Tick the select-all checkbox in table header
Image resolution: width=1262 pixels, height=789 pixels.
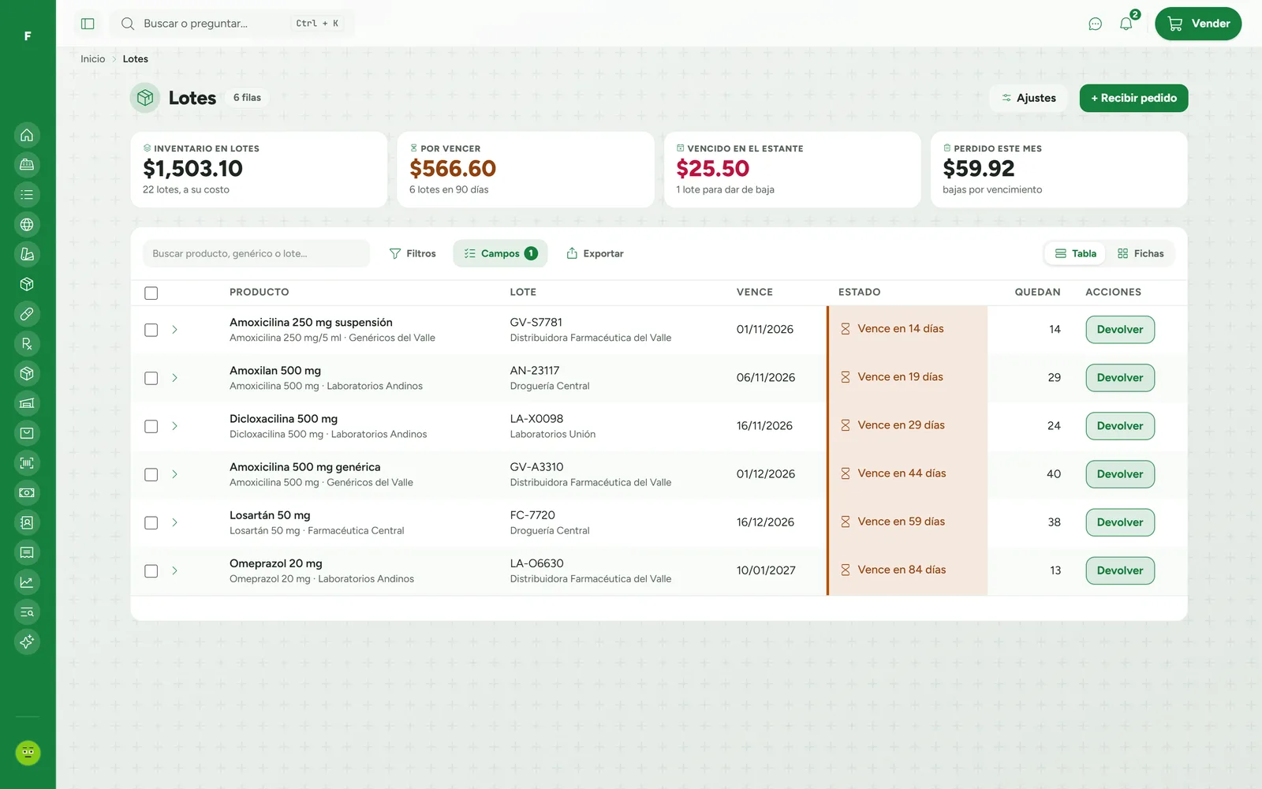coord(151,293)
